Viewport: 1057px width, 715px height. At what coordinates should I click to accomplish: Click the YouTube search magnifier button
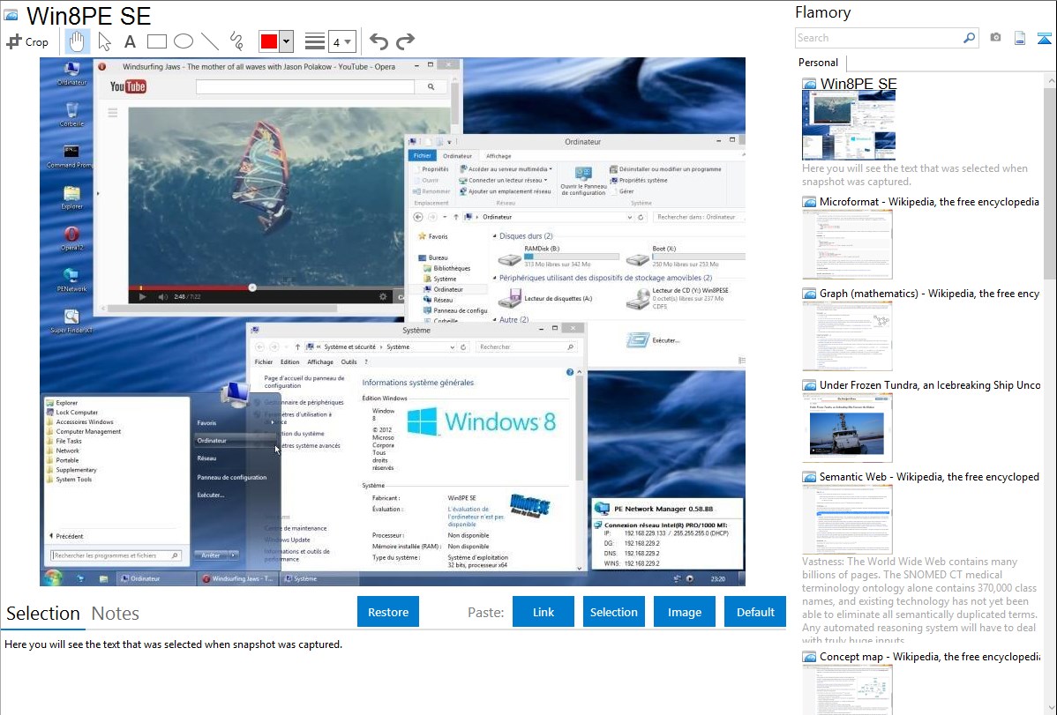[x=431, y=87]
